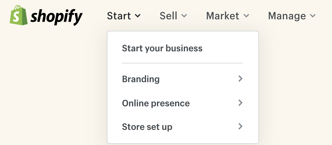This screenshot has width=332, height=145.
Task: Collapse the Start menu using its chevron
Action: (x=138, y=15)
